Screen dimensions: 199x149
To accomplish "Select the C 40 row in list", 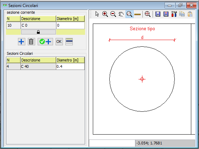I will (x=45, y=66).
